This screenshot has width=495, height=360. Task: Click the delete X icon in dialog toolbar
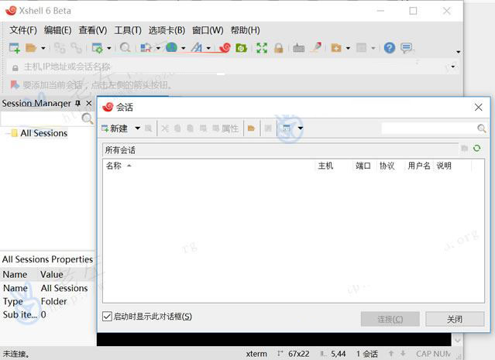165,129
